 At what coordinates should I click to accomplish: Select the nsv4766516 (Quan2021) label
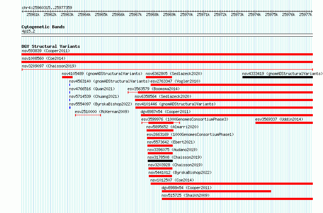92,89
